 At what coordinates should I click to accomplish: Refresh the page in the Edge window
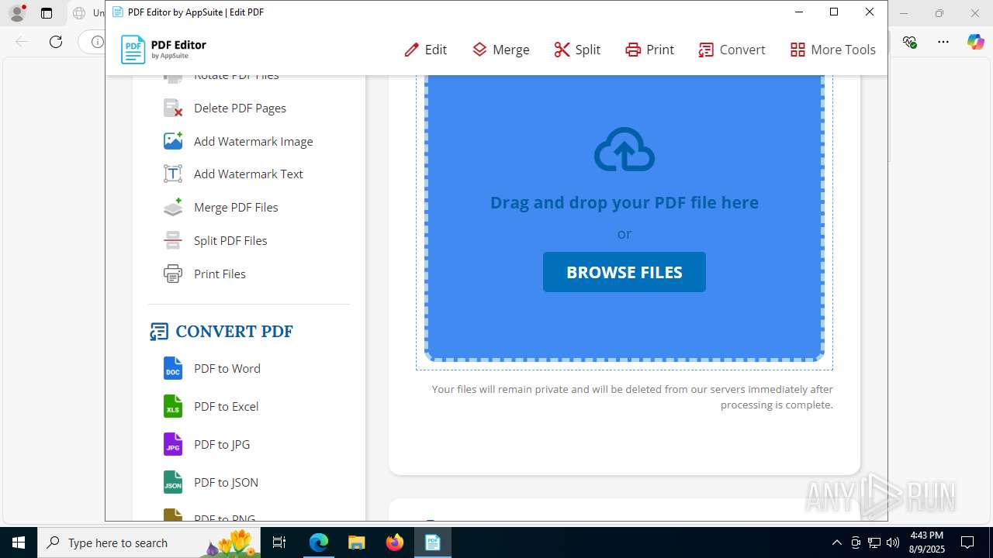coord(56,42)
